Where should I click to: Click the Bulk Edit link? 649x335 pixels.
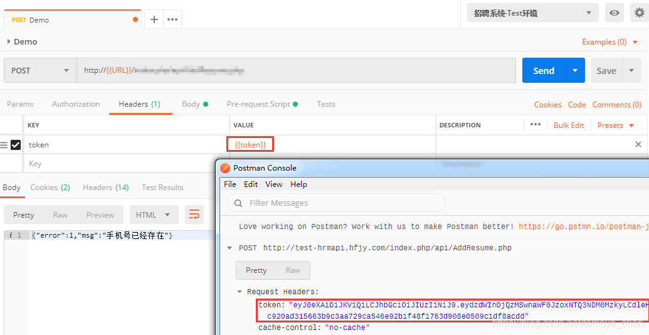pos(569,125)
